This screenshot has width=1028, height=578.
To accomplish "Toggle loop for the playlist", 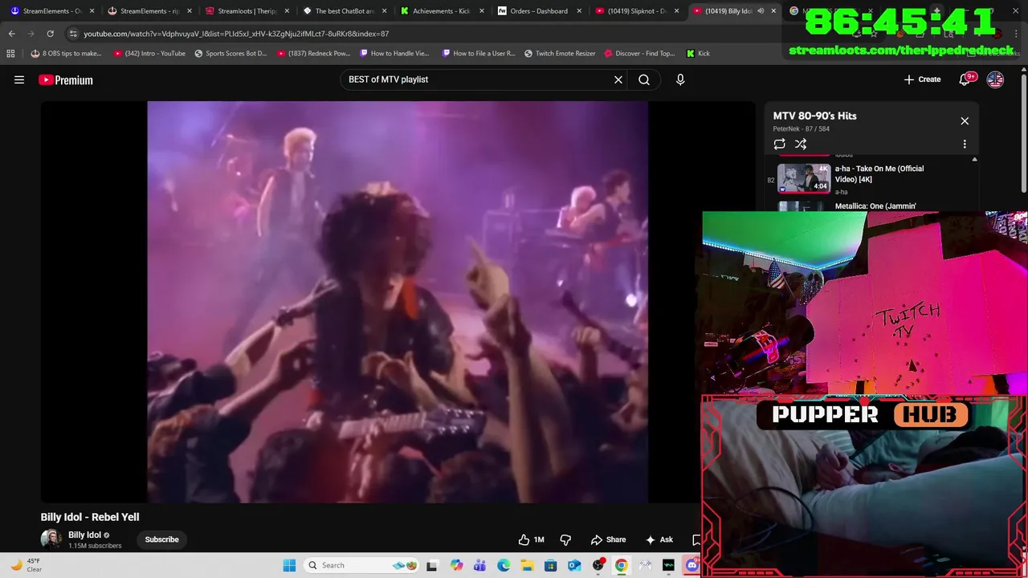I will click(x=779, y=144).
